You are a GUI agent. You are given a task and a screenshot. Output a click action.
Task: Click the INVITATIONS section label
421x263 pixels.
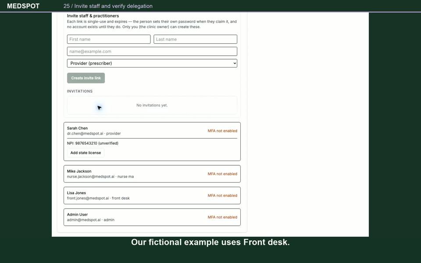80,91
